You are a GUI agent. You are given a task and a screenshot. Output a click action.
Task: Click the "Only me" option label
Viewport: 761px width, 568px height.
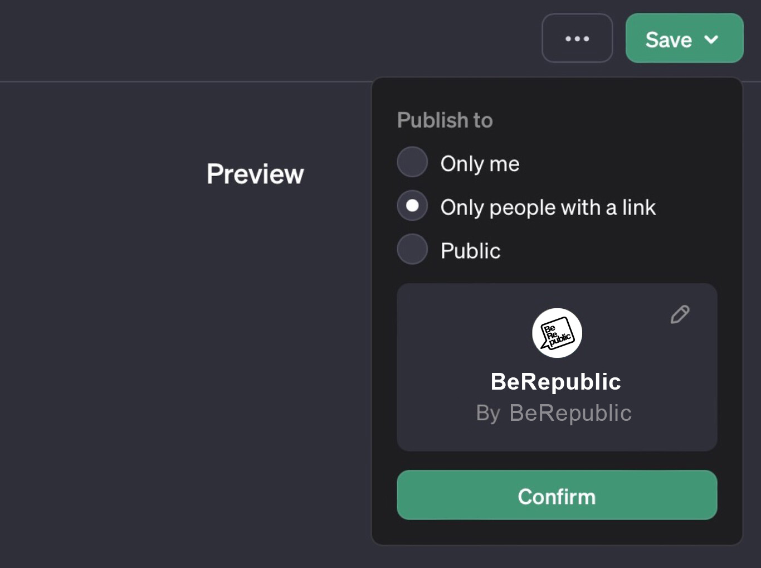pos(480,164)
